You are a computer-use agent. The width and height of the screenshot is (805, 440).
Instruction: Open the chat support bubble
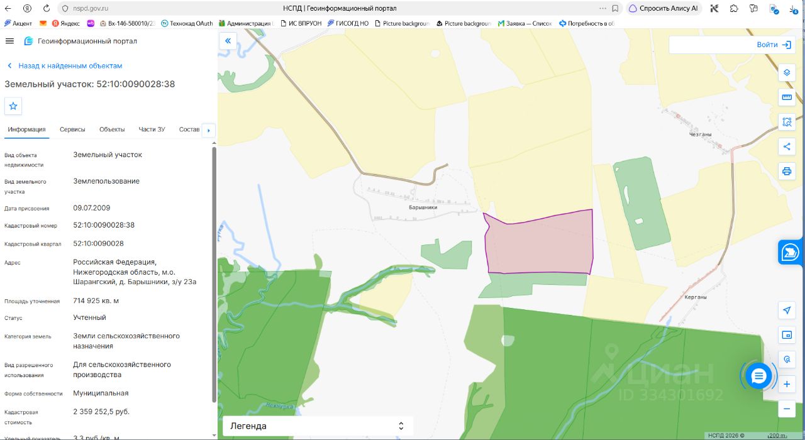click(x=758, y=376)
